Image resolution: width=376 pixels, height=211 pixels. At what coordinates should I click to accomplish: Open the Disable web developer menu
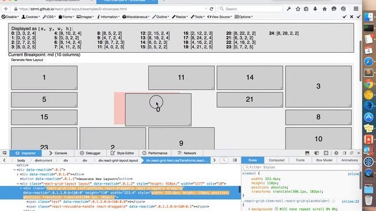(10, 17)
